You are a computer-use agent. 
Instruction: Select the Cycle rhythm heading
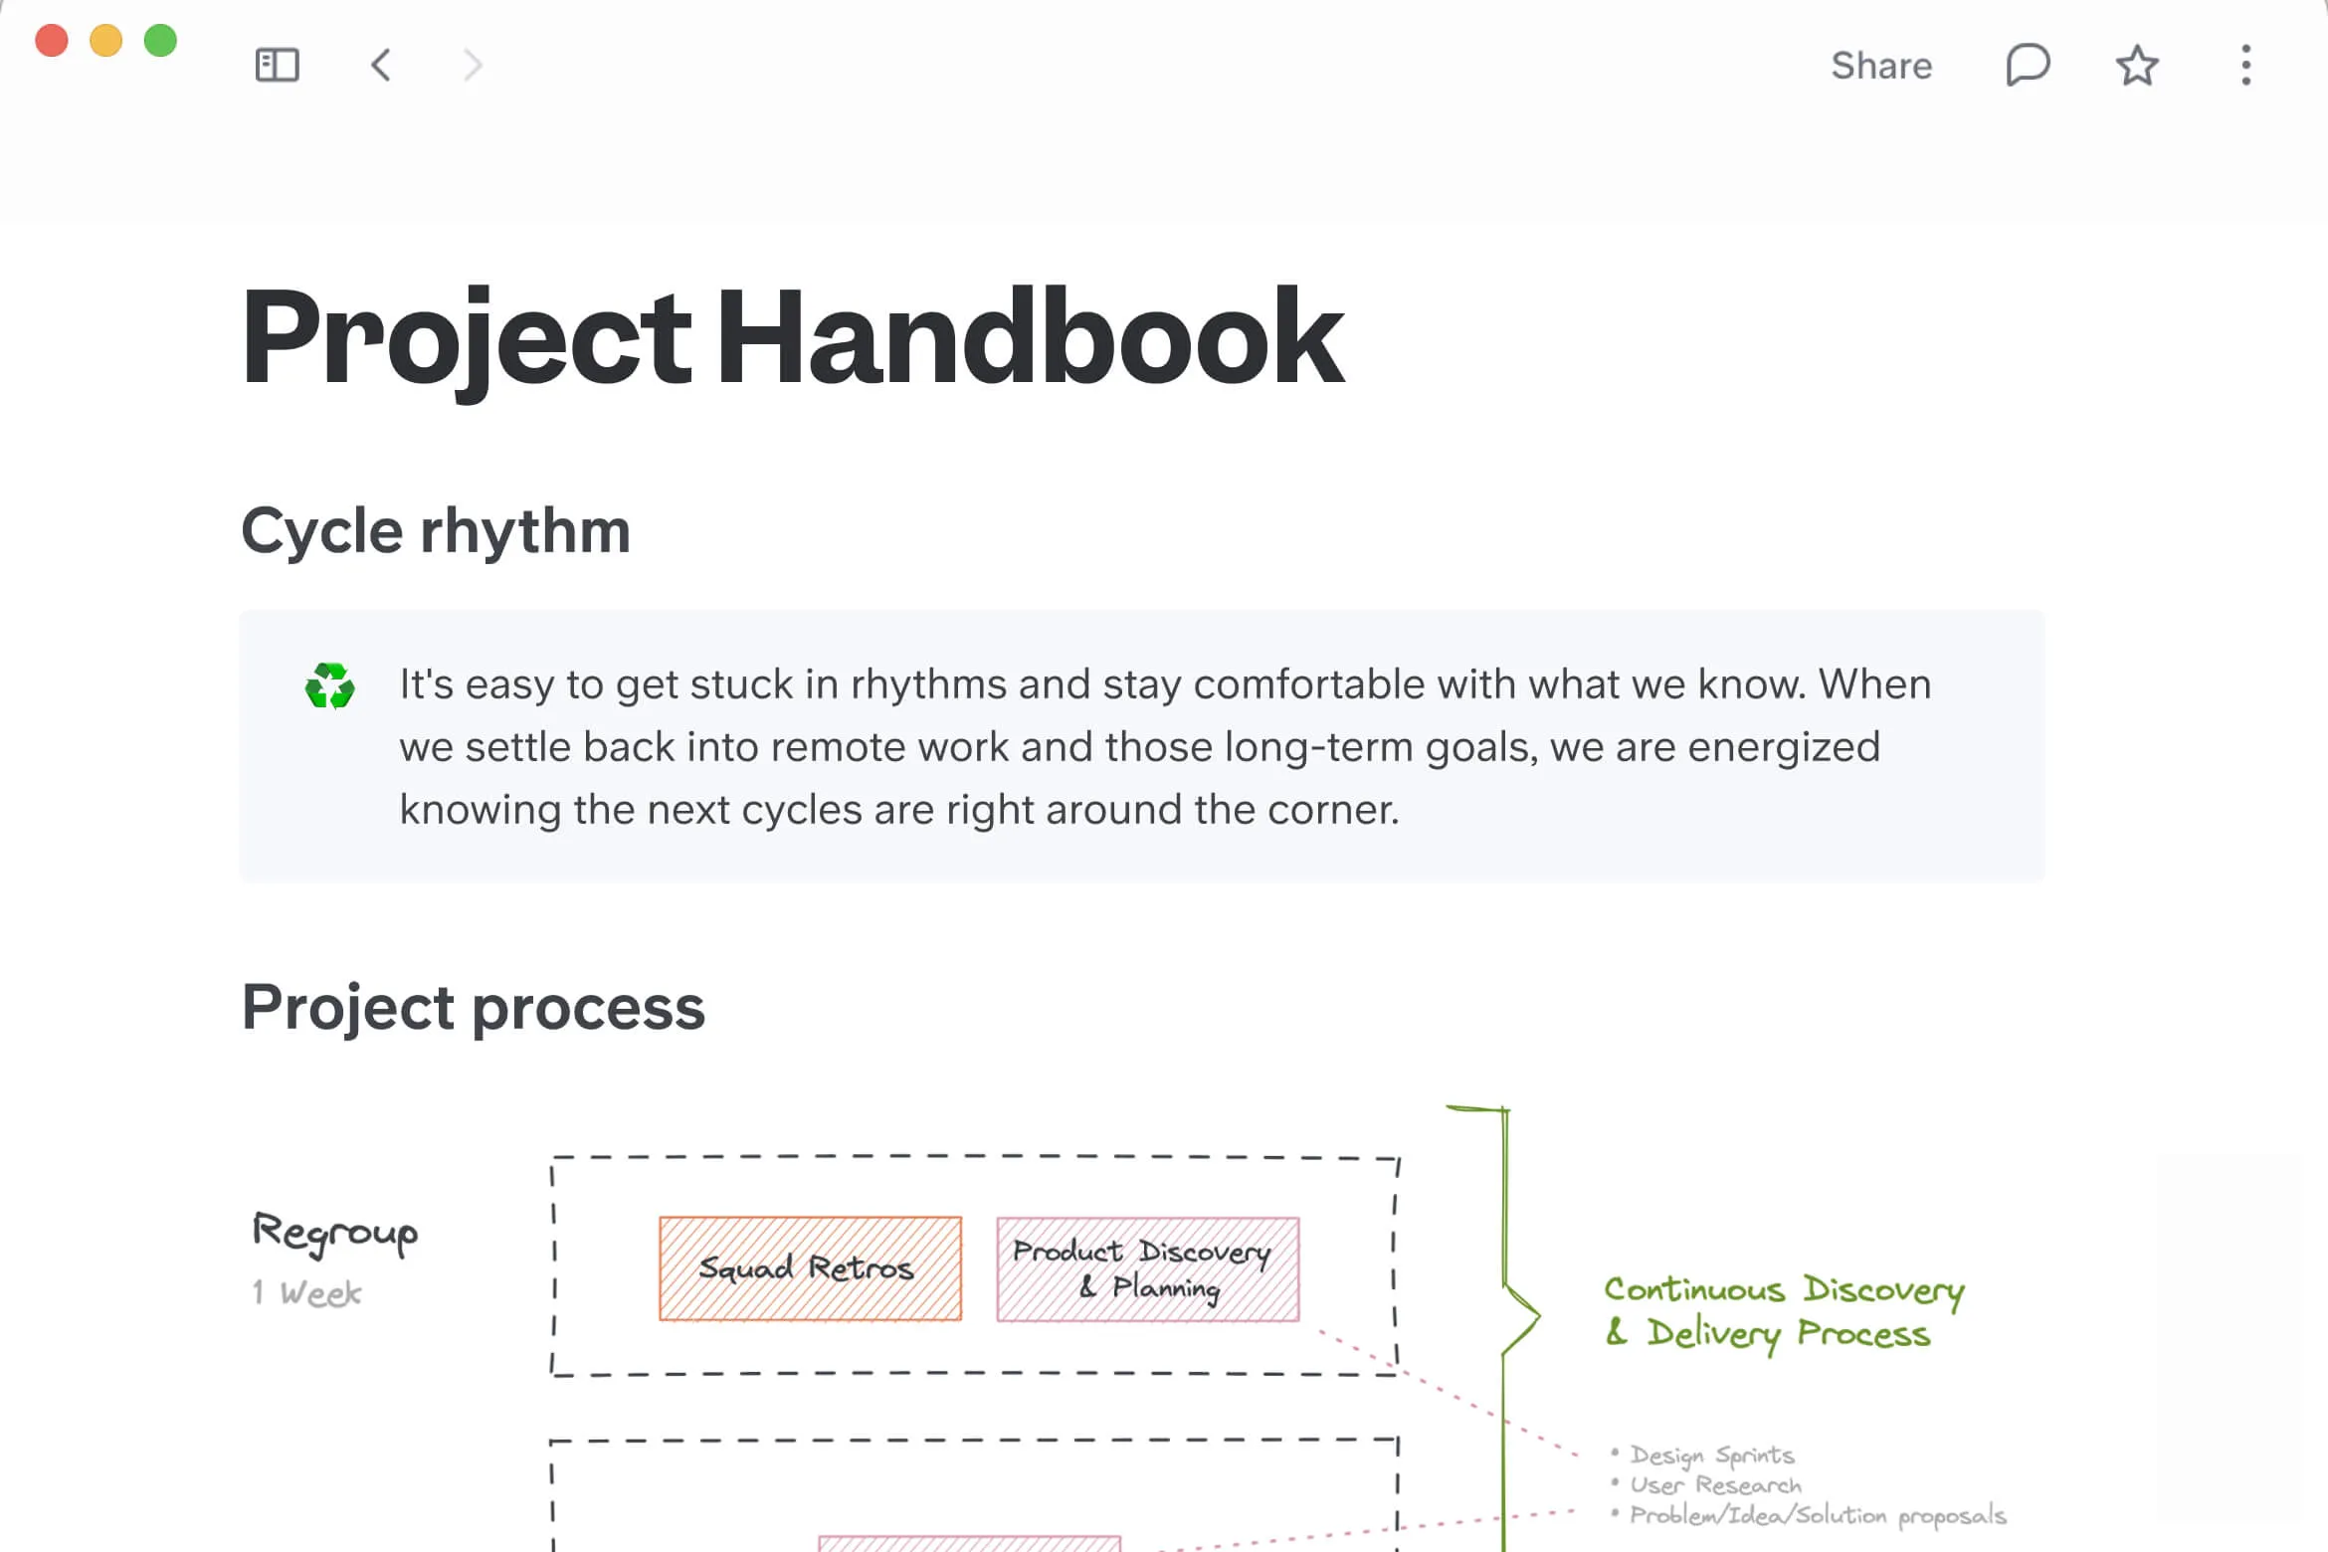click(436, 529)
